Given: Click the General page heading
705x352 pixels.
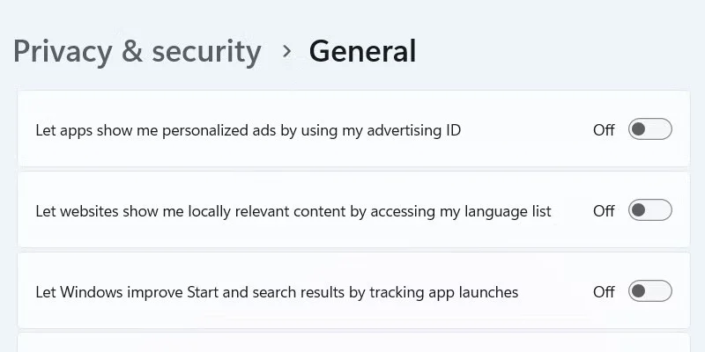Looking at the screenshot, I should click(x=362, y=51).
